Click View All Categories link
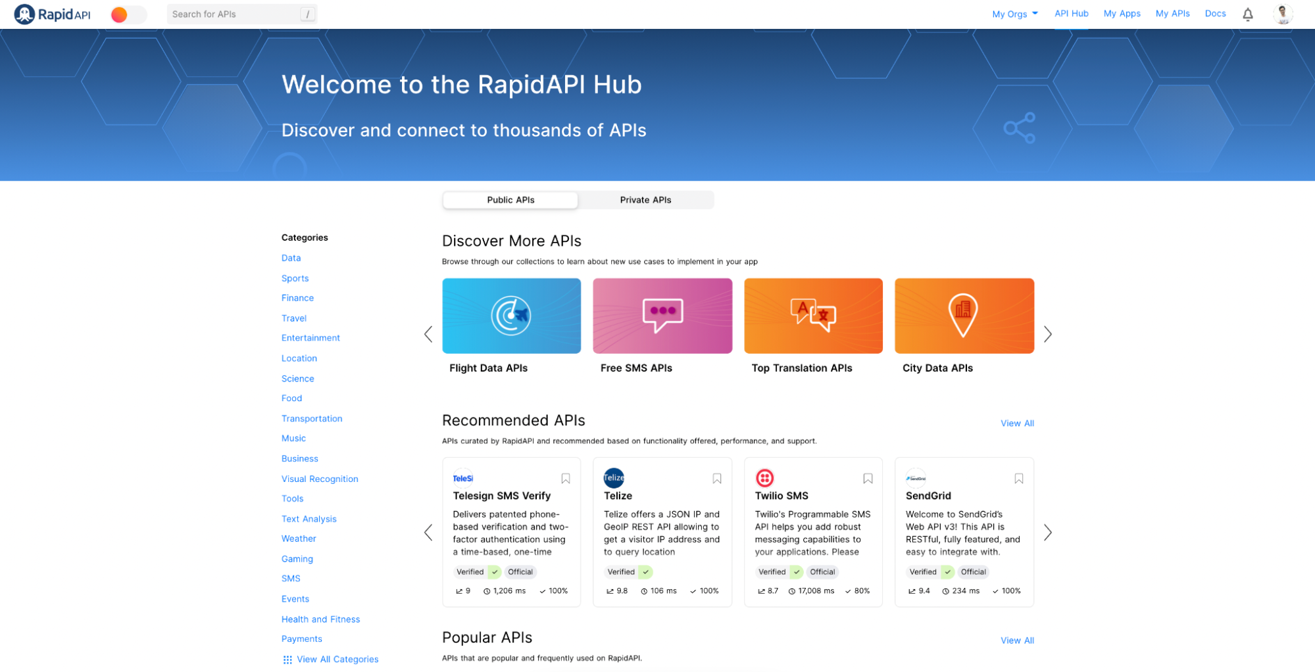Viewport: 1315px width, 672px height. click(330, 660)
